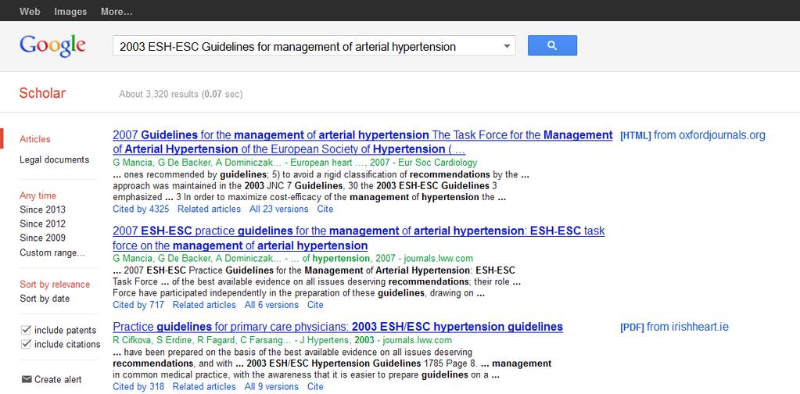This screenshot has width=800, height=394.
Task: Open the 2007 Guidelines for management result title
Action: 362,142
